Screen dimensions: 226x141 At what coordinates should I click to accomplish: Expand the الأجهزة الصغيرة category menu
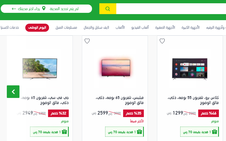click(x=165, y=27)
